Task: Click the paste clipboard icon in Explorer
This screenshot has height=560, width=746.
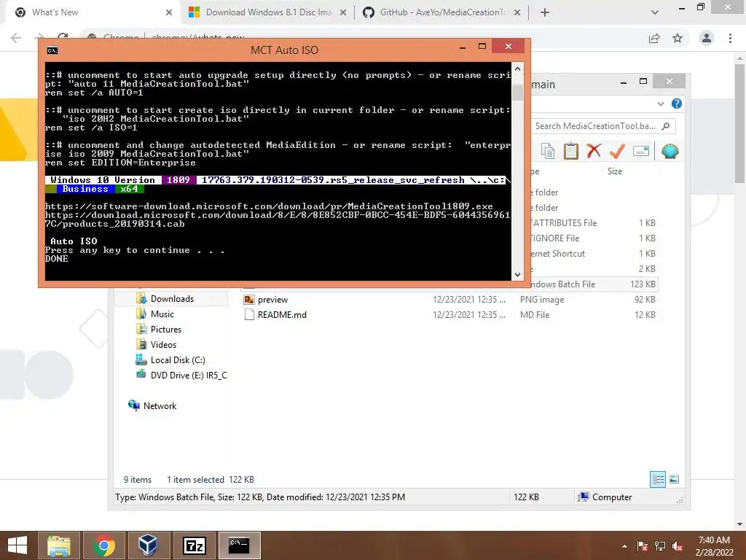Action: (570, 152)
